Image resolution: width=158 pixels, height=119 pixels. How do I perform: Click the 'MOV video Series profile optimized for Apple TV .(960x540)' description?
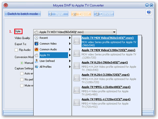(x=109, y=44)
